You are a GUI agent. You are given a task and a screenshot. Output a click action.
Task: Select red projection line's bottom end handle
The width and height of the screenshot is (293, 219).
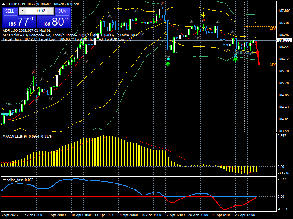coord(259,64)
